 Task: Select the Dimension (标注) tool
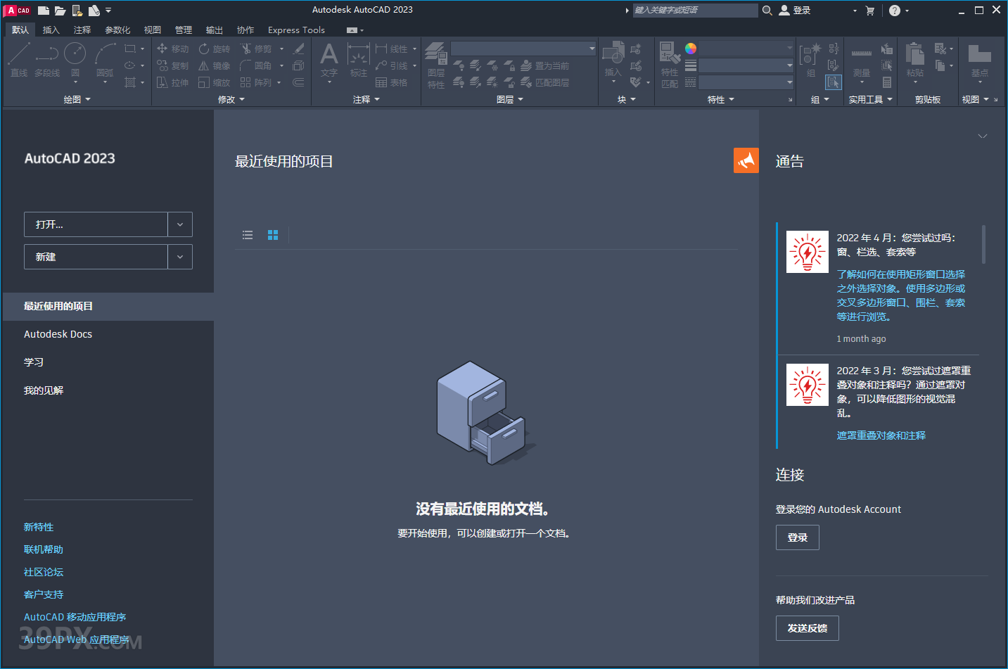coord(359,60)
